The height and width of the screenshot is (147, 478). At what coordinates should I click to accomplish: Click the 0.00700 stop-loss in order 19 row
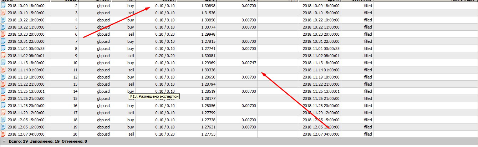[x=249, y=127]
